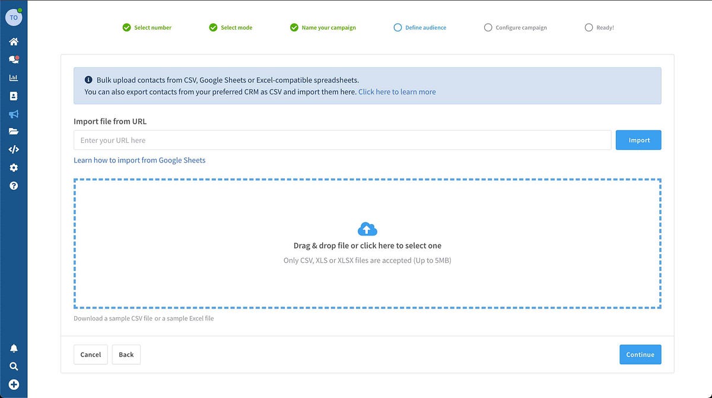Click the drag and drop file upload area
Screen dimensions: 712x398
(x=367, y=244)
